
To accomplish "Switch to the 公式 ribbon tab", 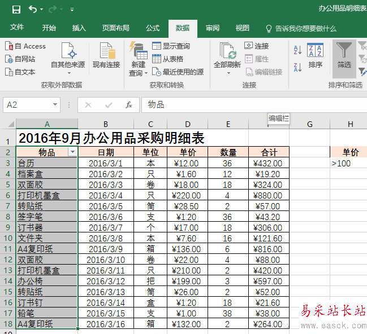I will (x=153, y=28).
